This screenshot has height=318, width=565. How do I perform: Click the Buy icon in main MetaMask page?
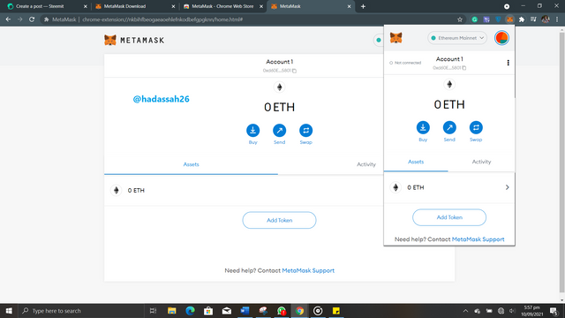tap(253, 131)
